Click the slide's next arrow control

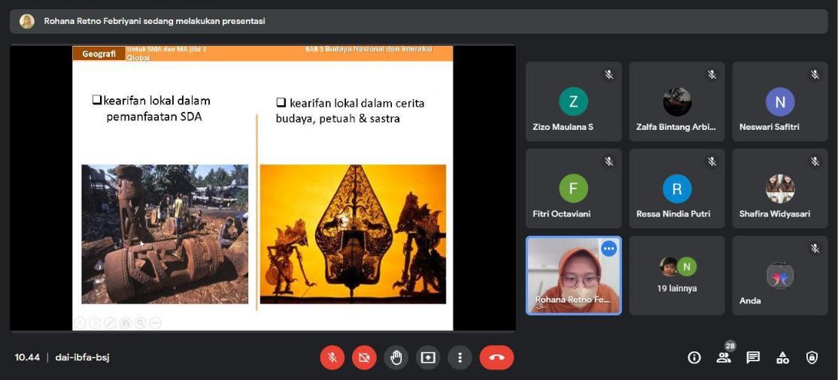tap(95, 323)
